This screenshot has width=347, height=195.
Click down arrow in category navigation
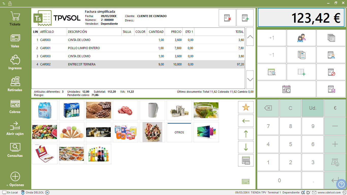pos(246,147)
